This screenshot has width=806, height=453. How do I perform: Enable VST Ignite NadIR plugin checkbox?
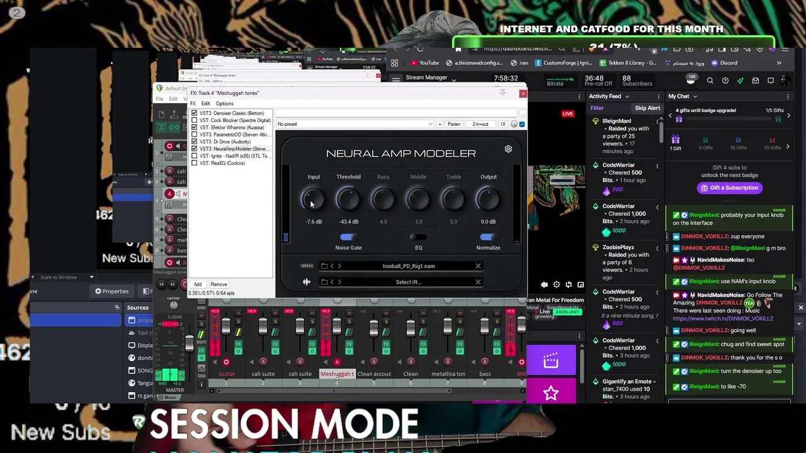194,156
